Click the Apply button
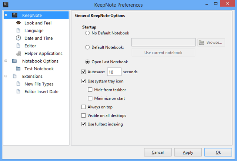 (188, 152)
